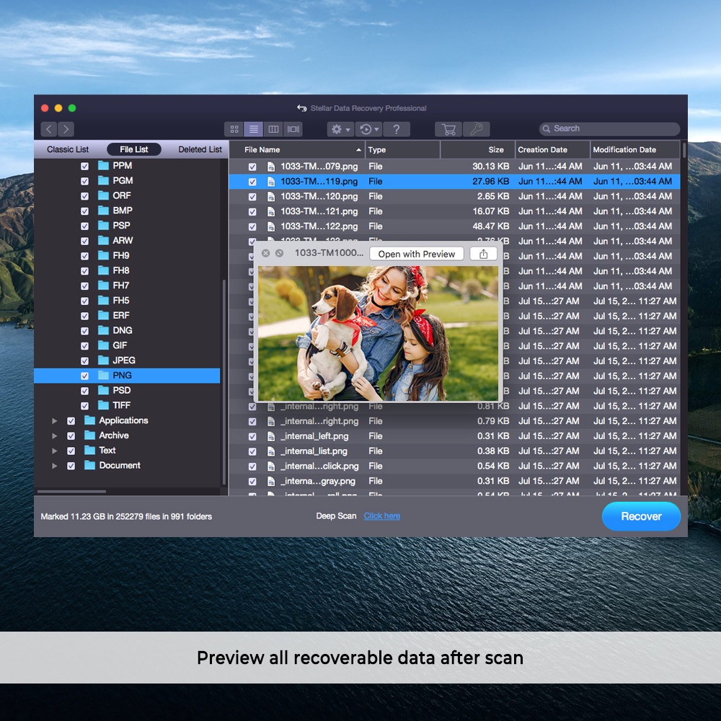Click the help question mark icon

point(397,129)
